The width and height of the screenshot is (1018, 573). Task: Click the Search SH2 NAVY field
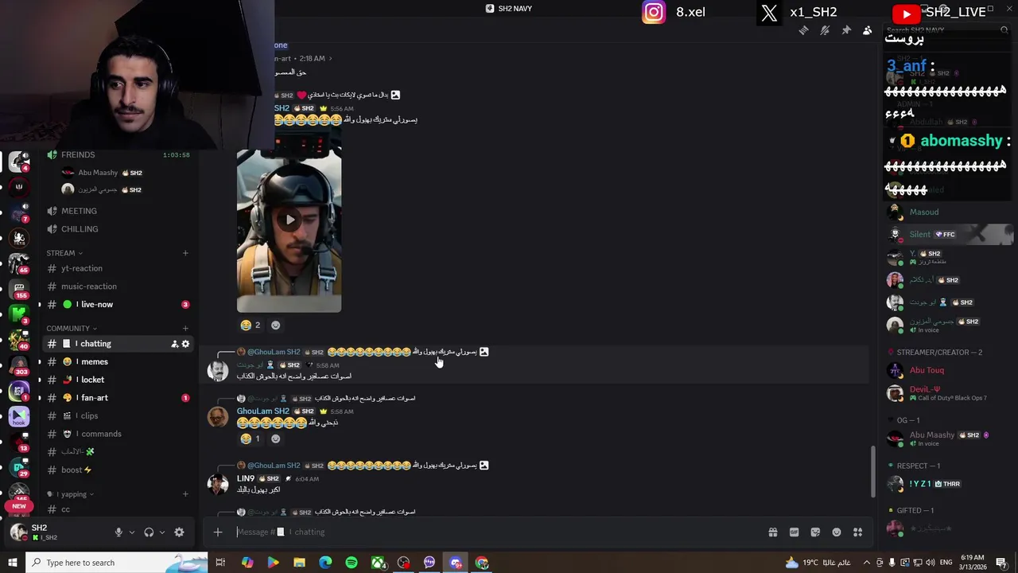click(946, 30)
